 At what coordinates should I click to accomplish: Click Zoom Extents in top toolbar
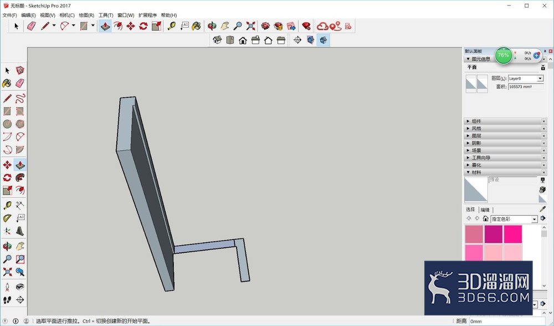(250, 26)
